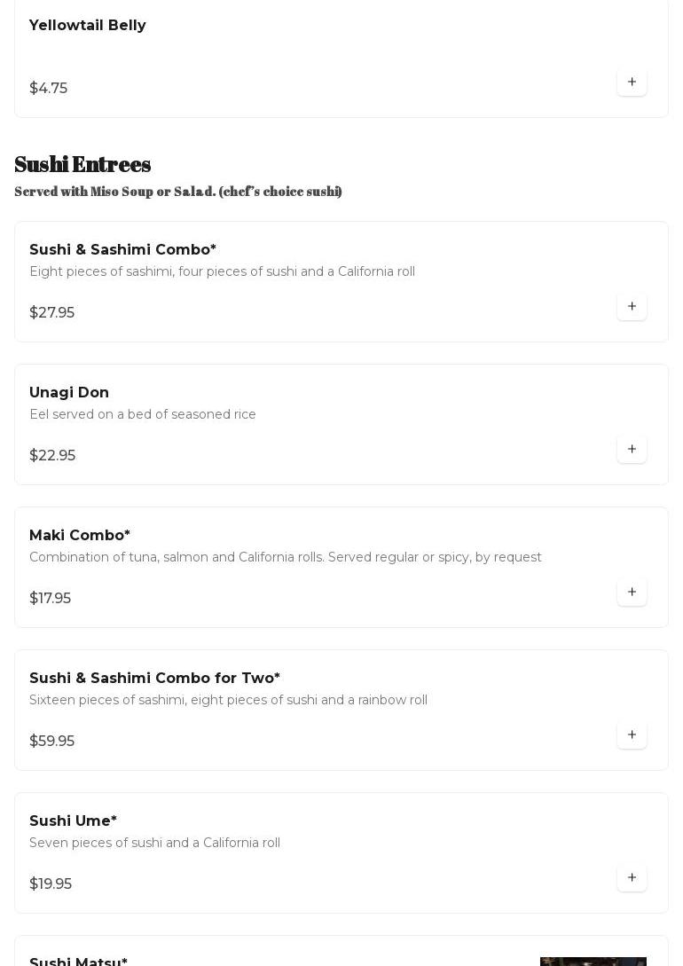Select the Maki Combo item name
The image size is (683, 966).
[80, 536]
